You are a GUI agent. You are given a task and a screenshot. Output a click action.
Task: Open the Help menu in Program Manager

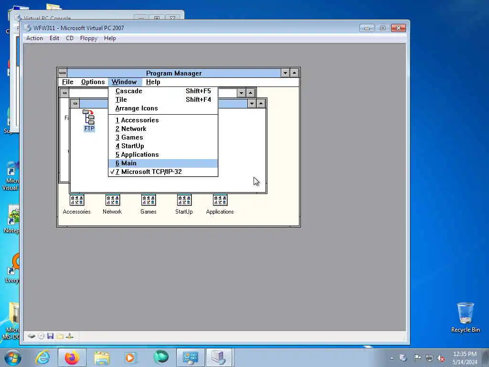tap(153, 82)
